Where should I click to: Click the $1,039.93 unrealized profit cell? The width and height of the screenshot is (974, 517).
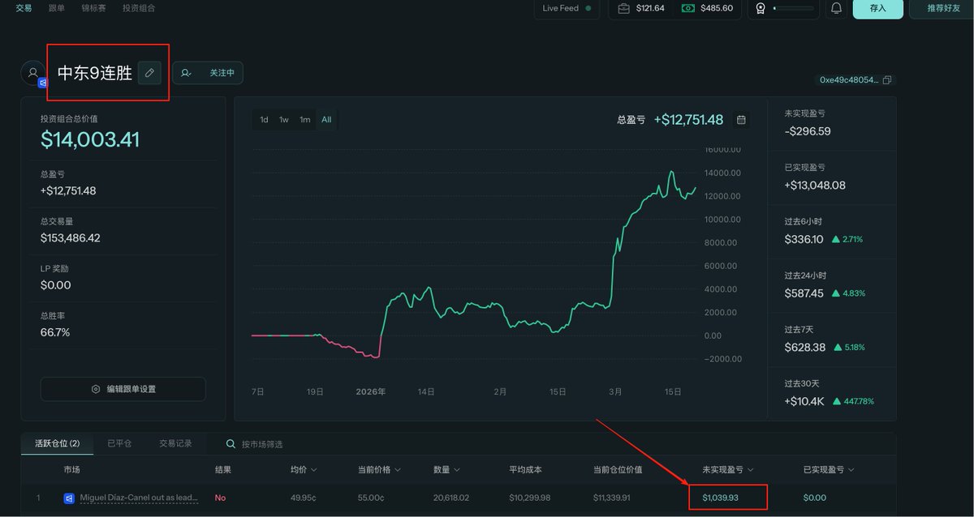pos(720,498)
